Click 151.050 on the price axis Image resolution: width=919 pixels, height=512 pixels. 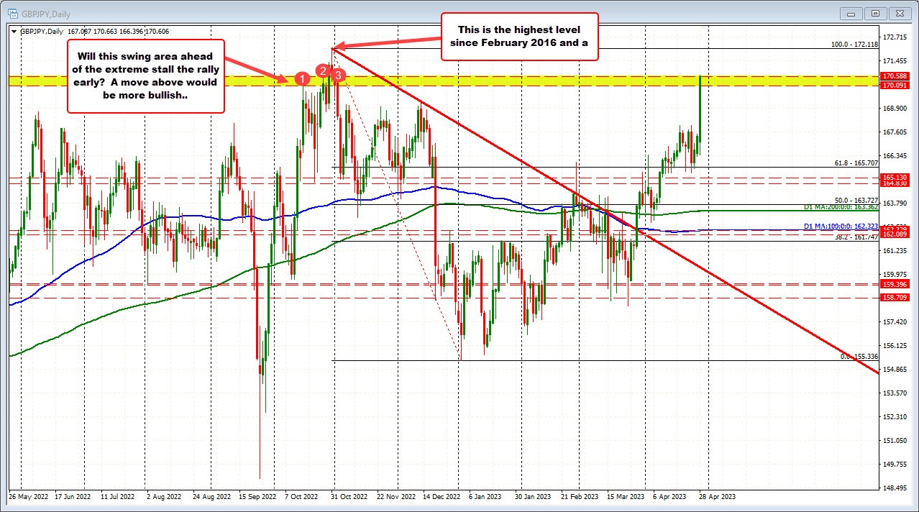(x=895, y=440)
